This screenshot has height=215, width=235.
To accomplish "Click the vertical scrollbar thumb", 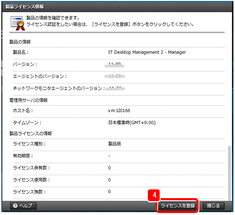I will 229,173.
